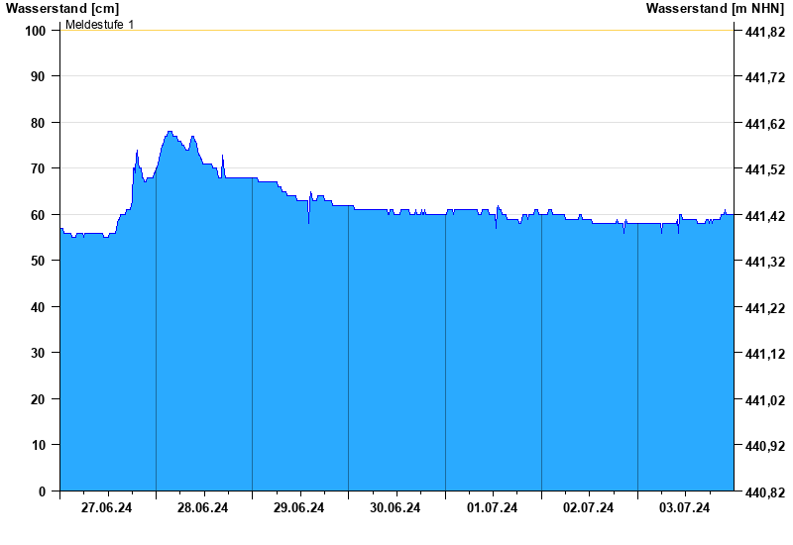This screenshot has height=545, width=793.
Task: Pick the 02.07.24 date label
Action: (x=589, y=508)
